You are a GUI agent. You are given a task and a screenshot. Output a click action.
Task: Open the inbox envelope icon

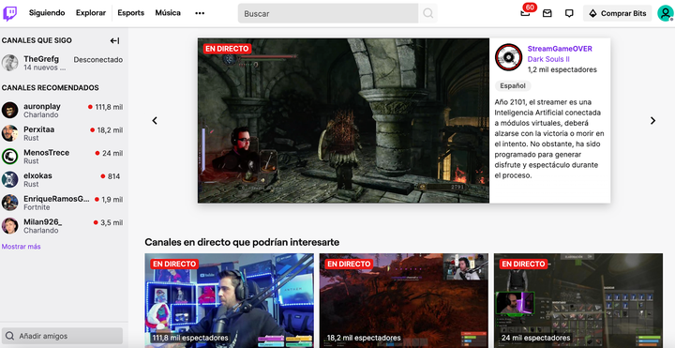pos(547,13)
